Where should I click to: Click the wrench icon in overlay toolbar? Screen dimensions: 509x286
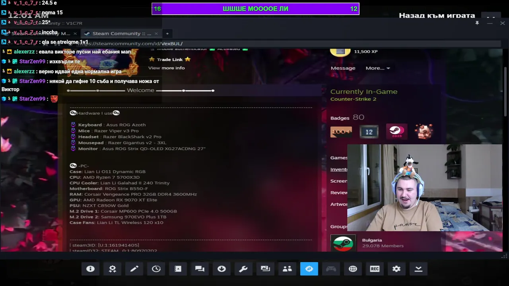pos(243,269)
